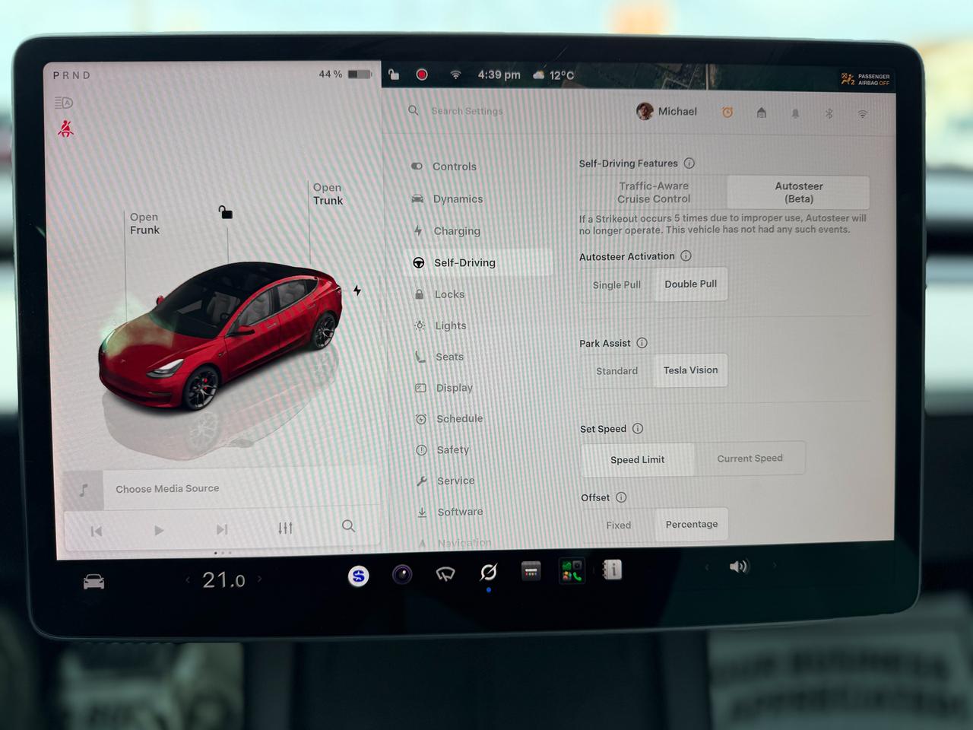Select Autosteer (Beta) option
The height and width of the screenshot is (730, 973).
pos(799,192)
